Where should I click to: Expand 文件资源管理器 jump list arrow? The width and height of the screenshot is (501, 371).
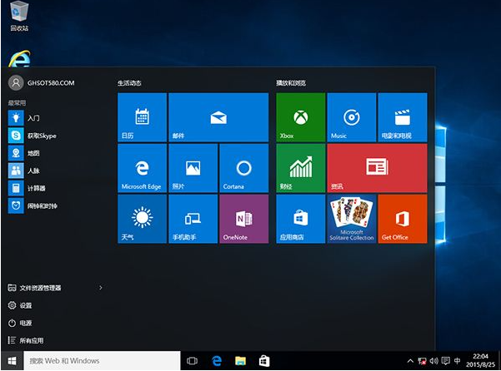click(x=101, y=288)
